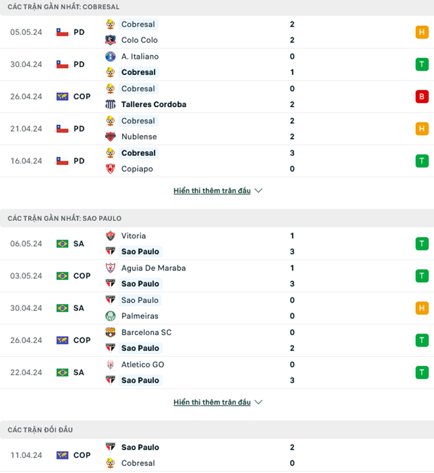
Task: Click the Barcelona SC crest
Action: pyautogui.click(x=110, y=332)
